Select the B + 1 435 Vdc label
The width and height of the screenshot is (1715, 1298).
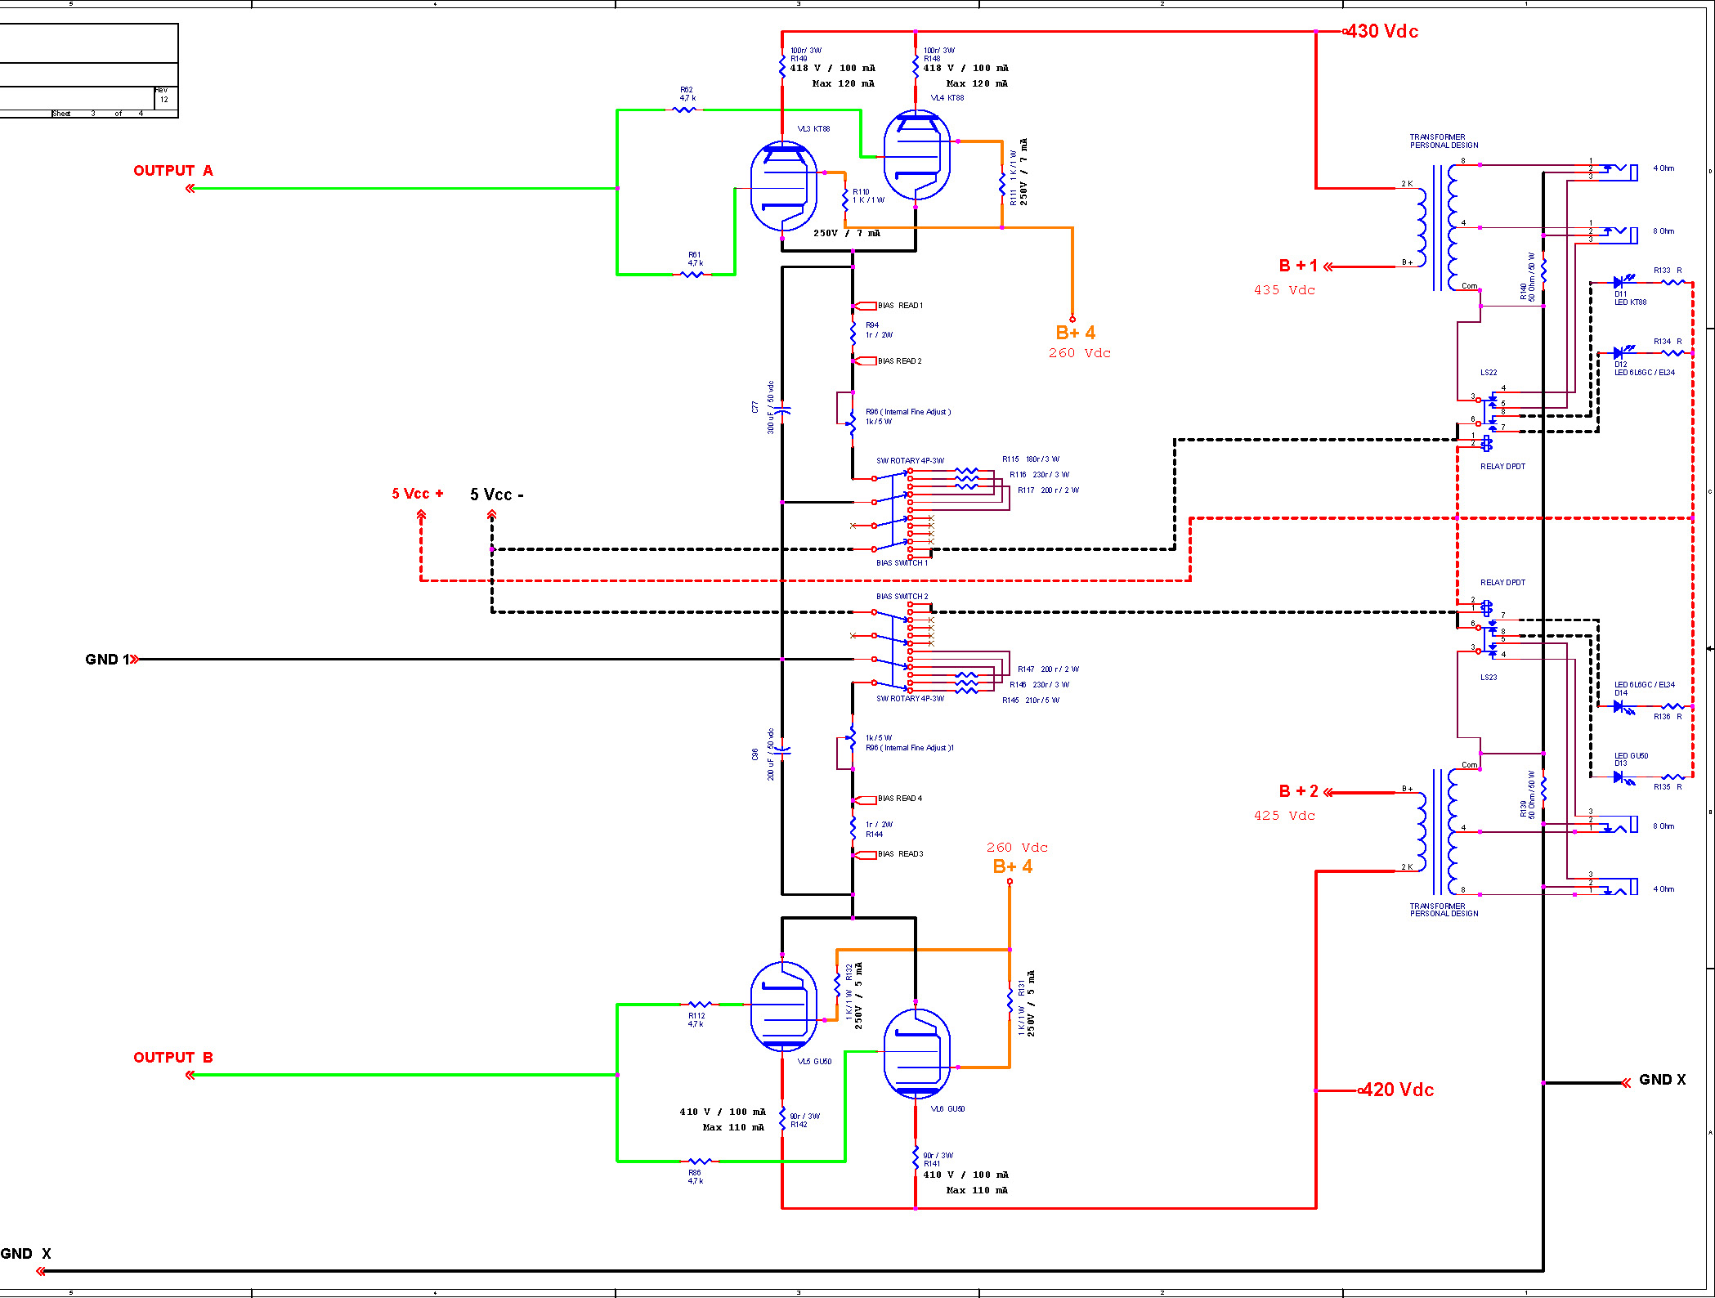[1298, 266]
